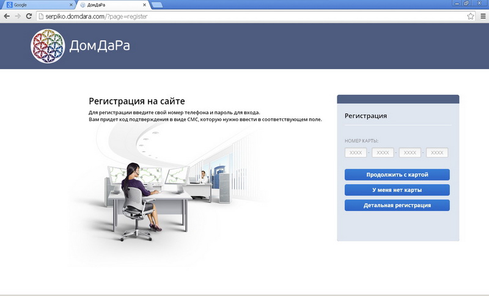
Task: Click the first XXXX card number field
Action: tap(356, 152)
